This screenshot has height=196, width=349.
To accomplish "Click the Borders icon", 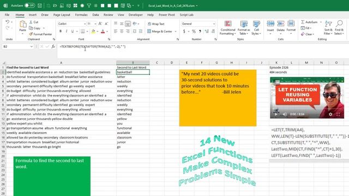I will click(83, 32).
